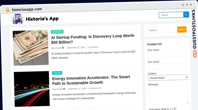Click the Message text area

pos(168,95)
